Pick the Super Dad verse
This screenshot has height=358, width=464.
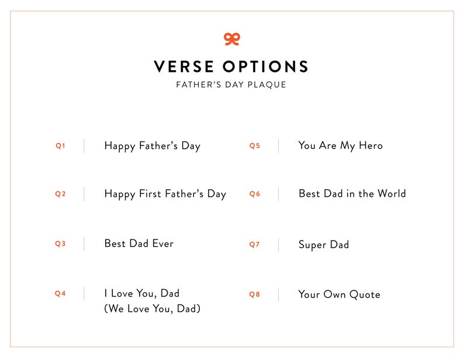(x=323, y=245)
